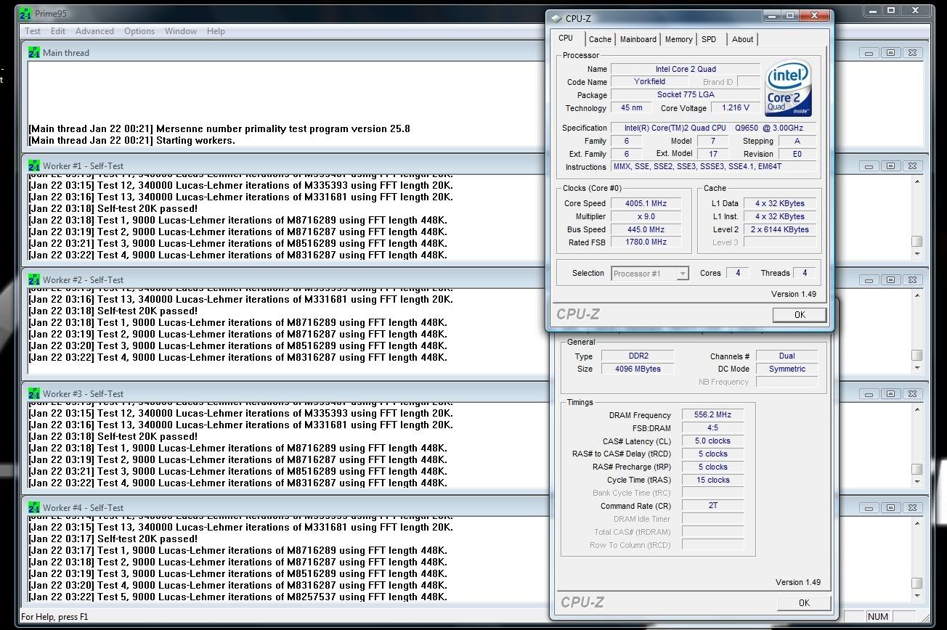This screenshot has width=947, height=630.
Task: Click the Worker #4 window icon
Action: pos(34,507)
